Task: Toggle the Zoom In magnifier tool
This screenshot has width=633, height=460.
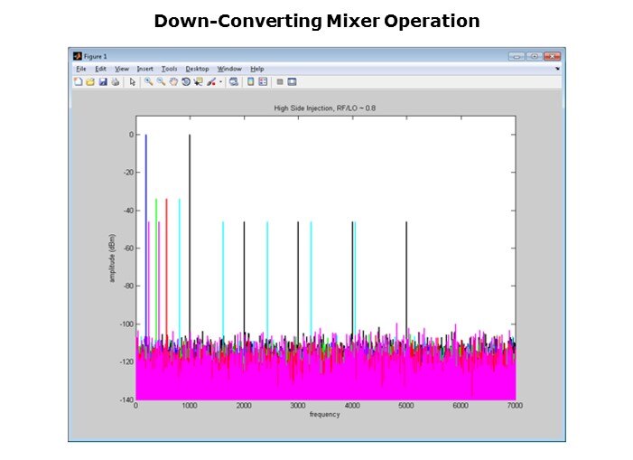Action: 148,81
